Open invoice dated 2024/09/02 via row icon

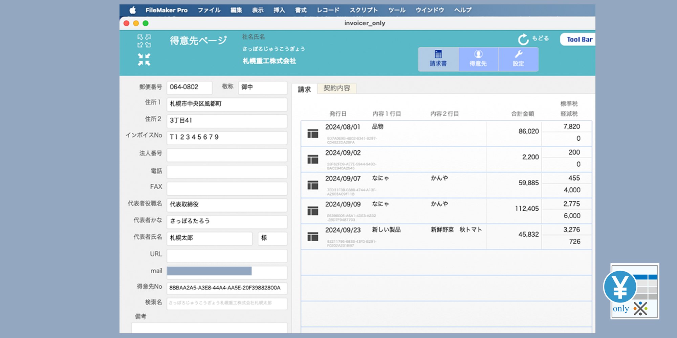(x=312, y=160)
